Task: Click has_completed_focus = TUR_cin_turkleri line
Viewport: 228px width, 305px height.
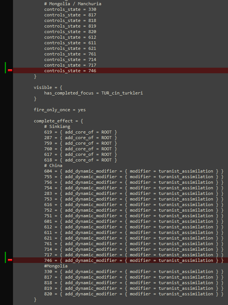Action: pyautogui.click(x=94, y=93)
